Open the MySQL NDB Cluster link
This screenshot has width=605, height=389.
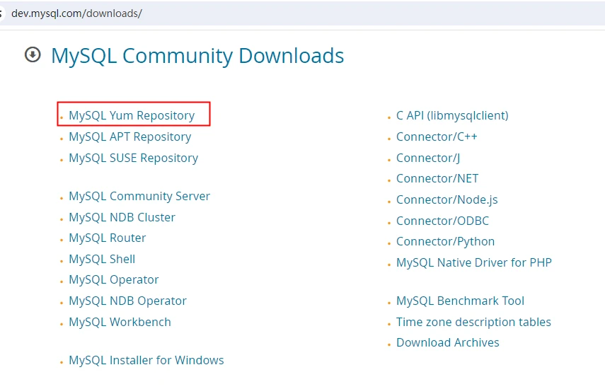[122, 217]
